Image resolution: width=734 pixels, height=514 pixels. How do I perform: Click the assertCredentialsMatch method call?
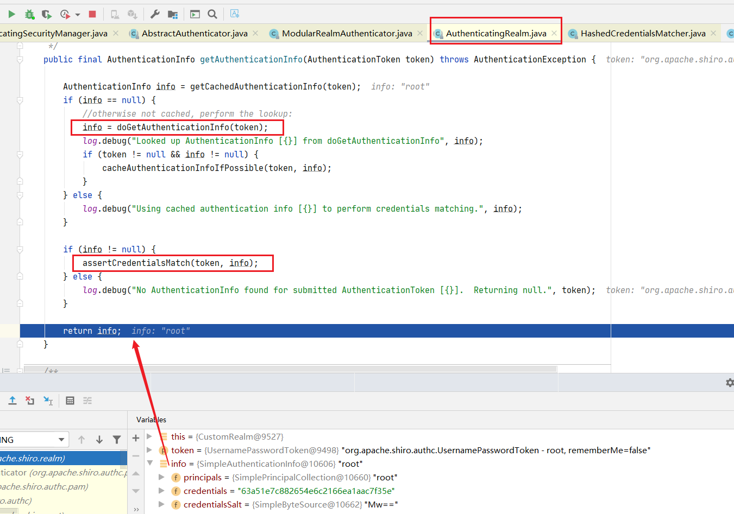136,263
